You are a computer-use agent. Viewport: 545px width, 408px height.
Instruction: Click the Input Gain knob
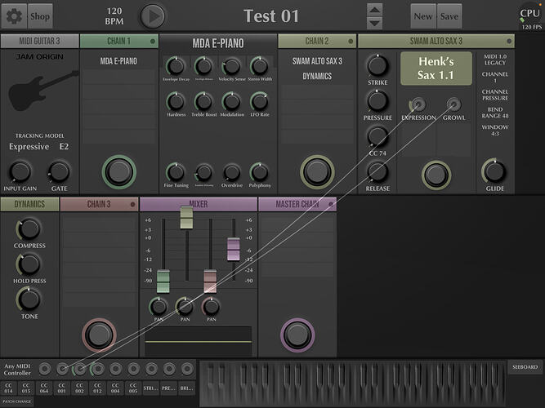[20, 171]
